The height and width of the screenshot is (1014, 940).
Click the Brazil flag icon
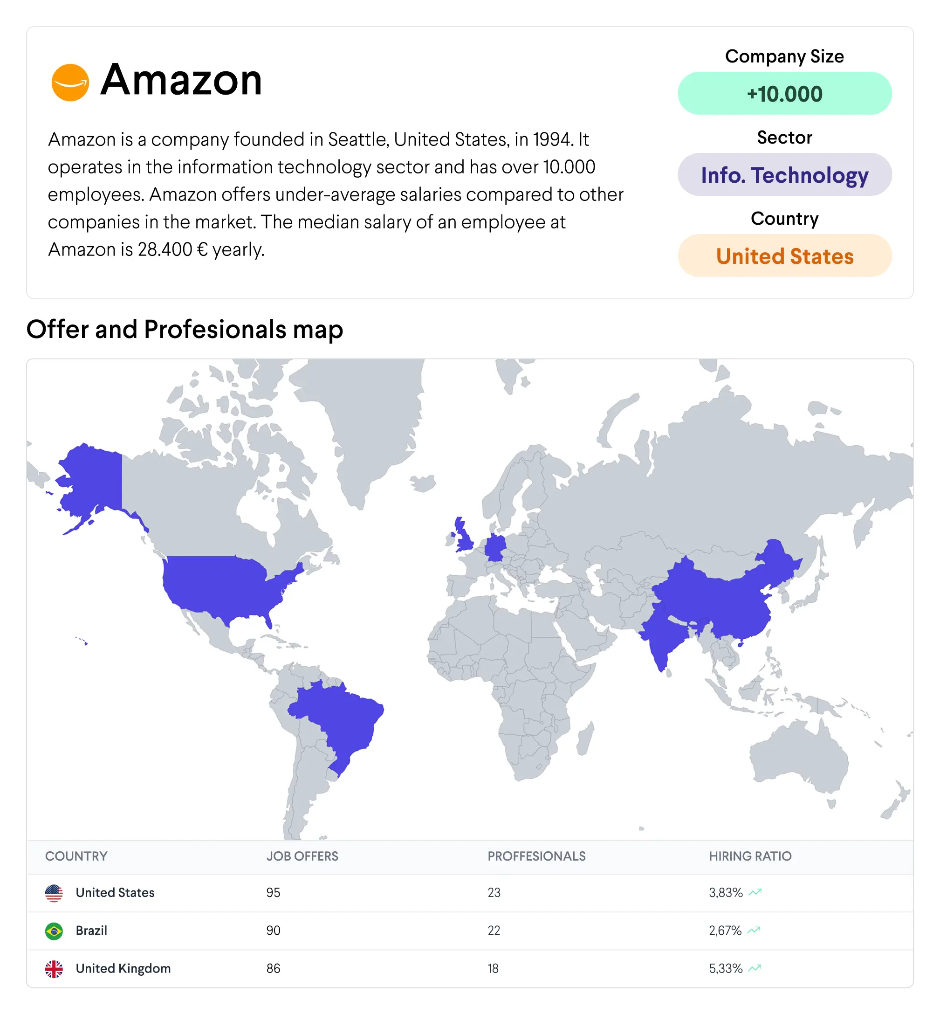tap(54, 931)
